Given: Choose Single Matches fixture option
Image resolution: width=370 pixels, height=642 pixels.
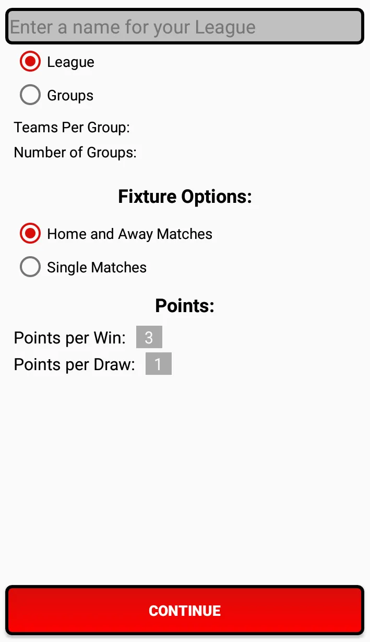Looking at the screenshot, I should point(30,267).
